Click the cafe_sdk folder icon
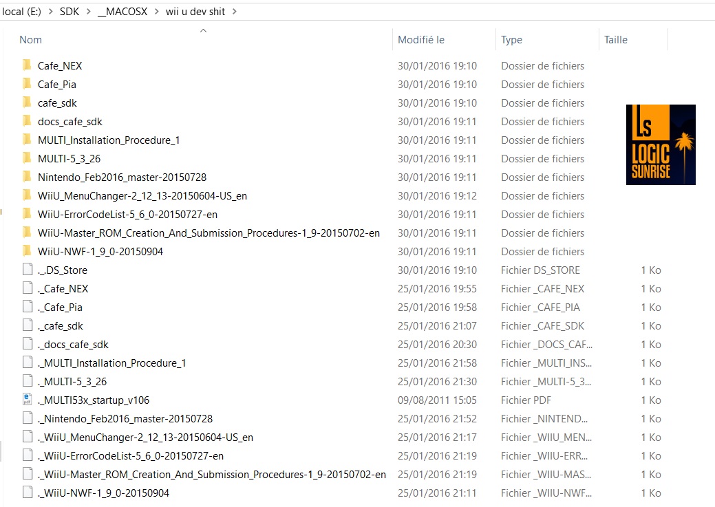Screen dimensions: 715x507 click(x=27, y=103)
